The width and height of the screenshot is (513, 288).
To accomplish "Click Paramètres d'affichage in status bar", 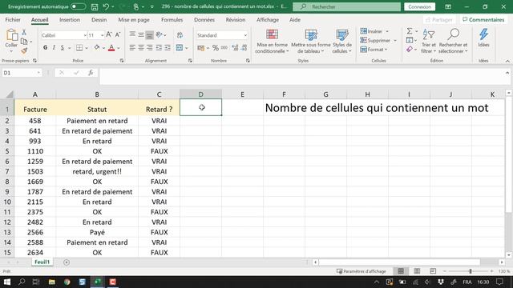I will (362, 271).
